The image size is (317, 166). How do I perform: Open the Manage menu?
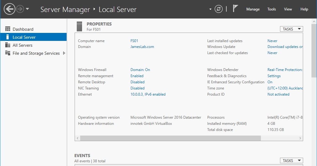(x=253, y=9)
